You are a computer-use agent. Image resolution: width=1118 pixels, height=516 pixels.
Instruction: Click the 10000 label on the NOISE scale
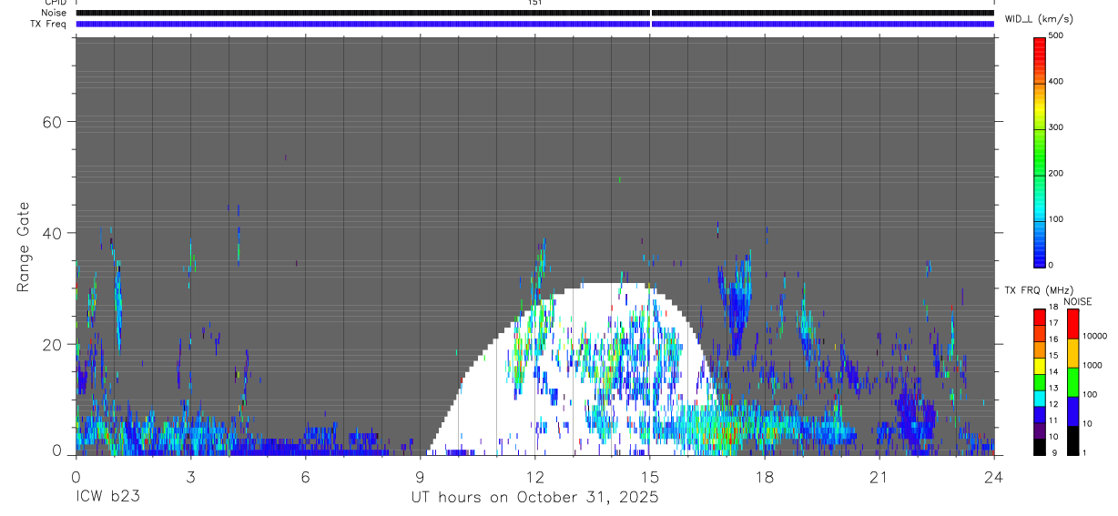click(x=1095, y=337)
